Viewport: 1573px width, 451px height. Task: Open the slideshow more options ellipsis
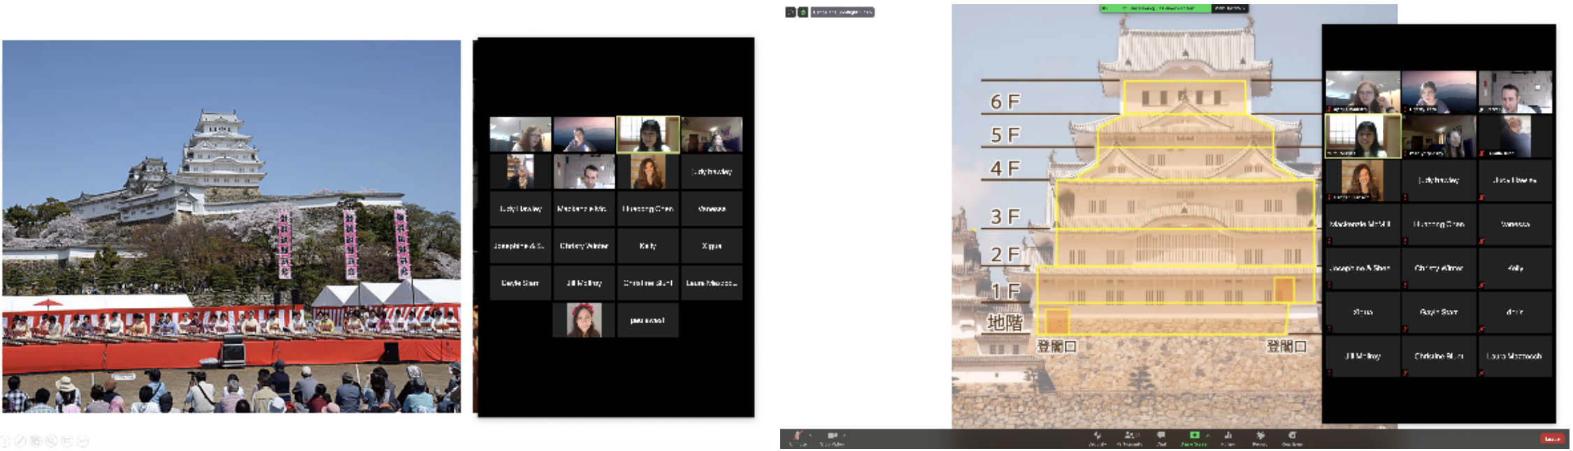click(x=82, y=441)
